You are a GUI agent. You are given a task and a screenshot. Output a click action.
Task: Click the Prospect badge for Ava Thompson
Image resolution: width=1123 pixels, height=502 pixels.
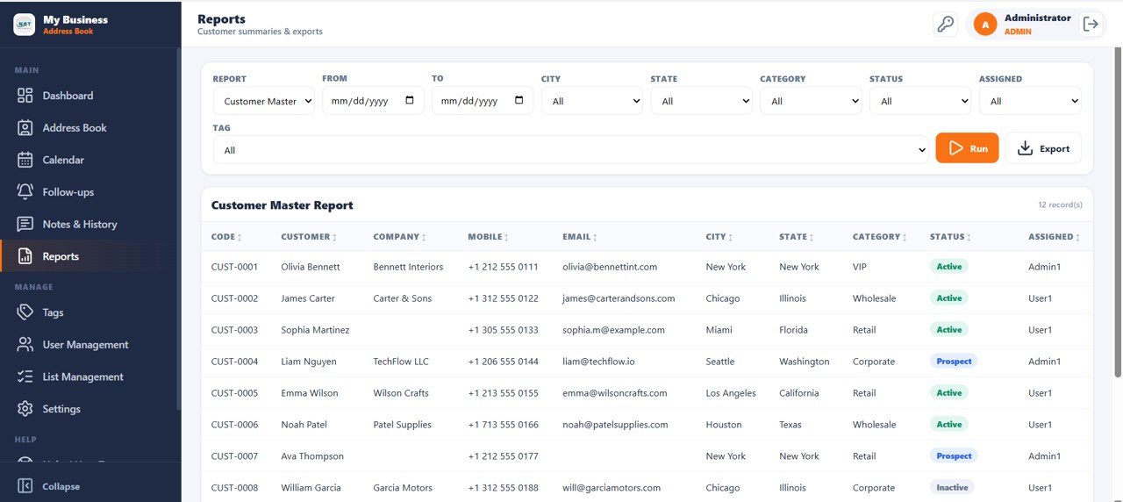click(954, 456)
